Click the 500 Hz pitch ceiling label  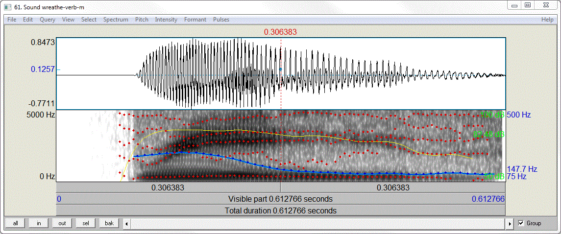click(x=519, y=115)
